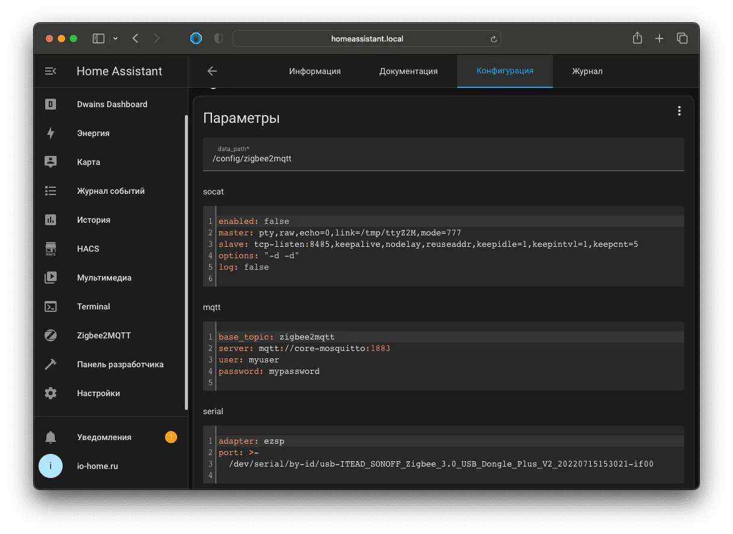This screenshot has height=534, width=733.
Task: Click the Настройки gear icon
Action: [x=51, y=393]
